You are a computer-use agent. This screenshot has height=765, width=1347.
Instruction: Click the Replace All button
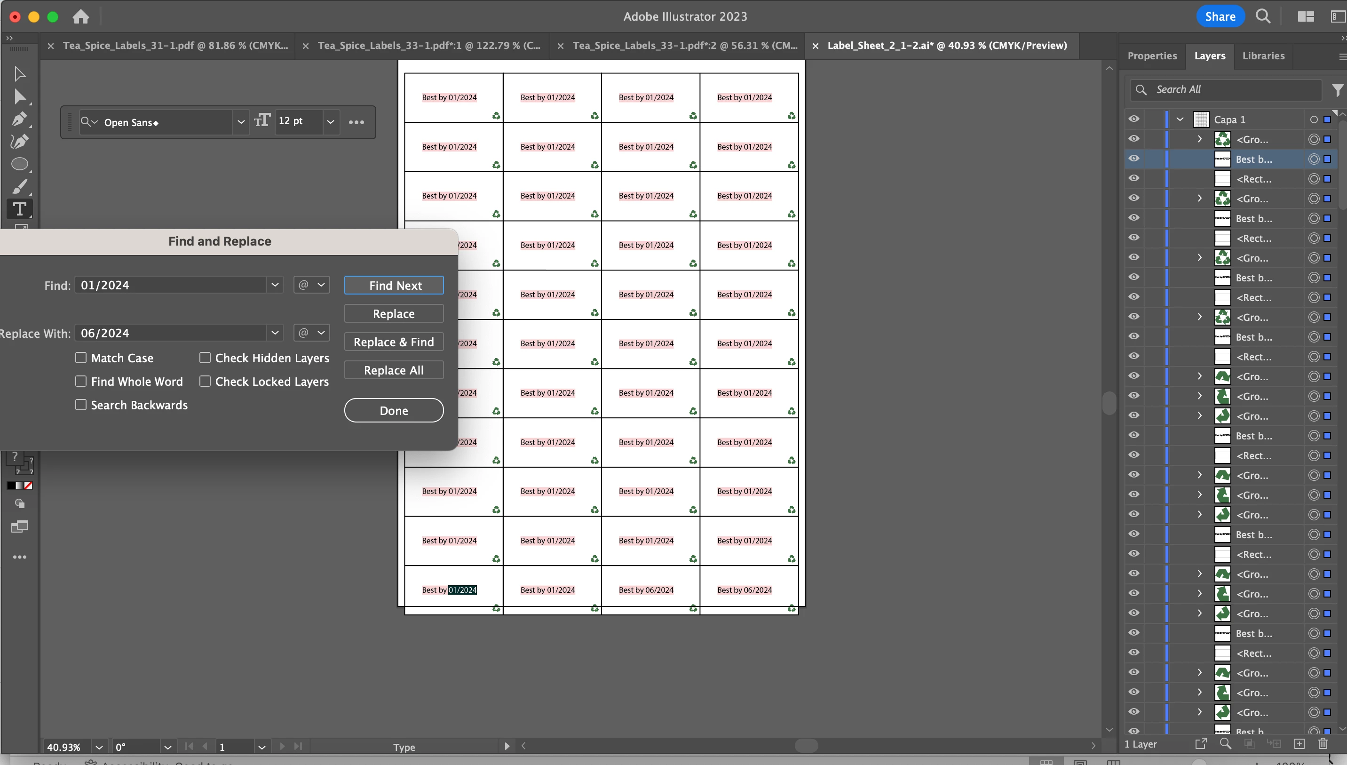(x=393, y=370)
